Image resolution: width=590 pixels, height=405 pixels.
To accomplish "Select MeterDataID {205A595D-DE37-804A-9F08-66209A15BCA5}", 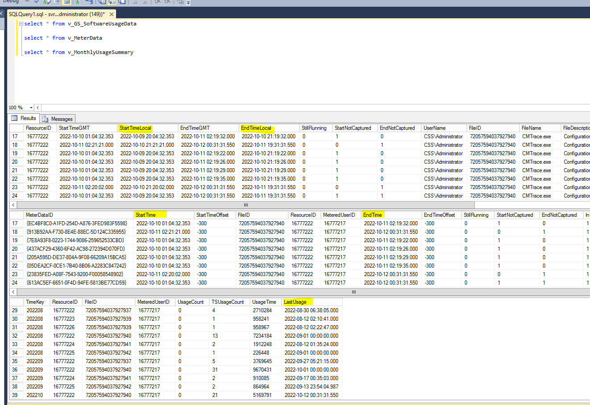I will tap(79, 257).
